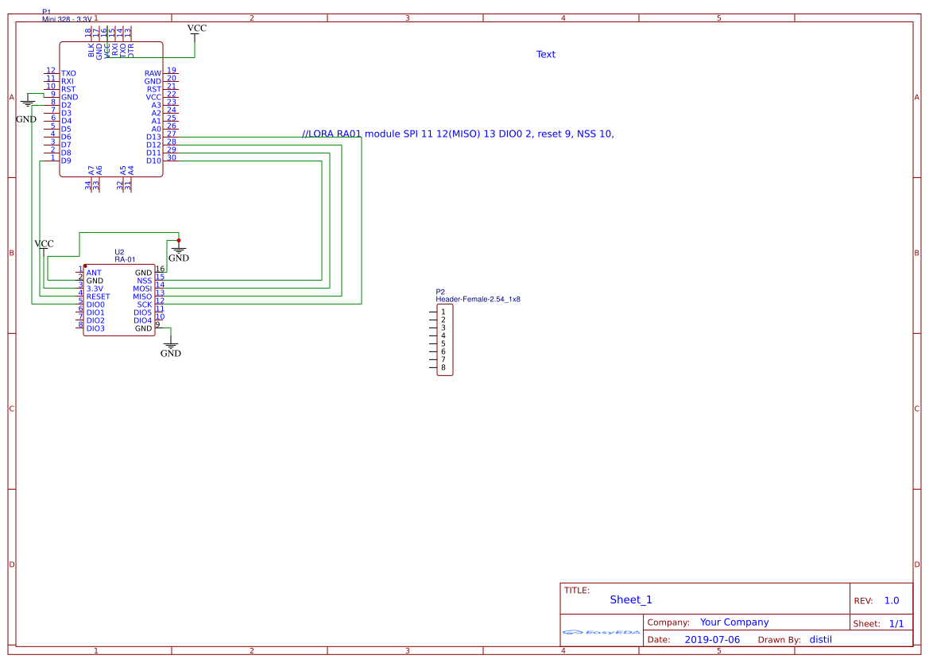Click the P1 Mini 328 - 3.3V component symbol
The width and height of the screenshot is (929, 663).
110,107
